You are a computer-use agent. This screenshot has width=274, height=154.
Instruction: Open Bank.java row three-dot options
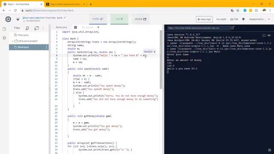click(x=46, y=47)
